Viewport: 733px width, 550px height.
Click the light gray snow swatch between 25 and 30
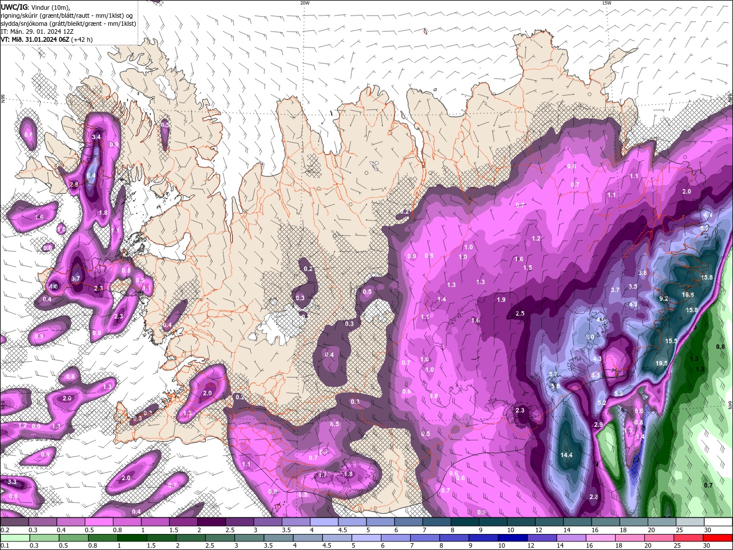[690, 522]
